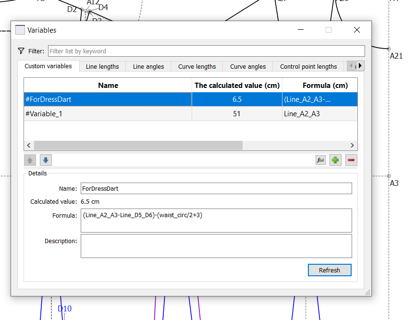The image size is (416, 320).
Task: Click the D4 point label
Action: tap(103, 7)
